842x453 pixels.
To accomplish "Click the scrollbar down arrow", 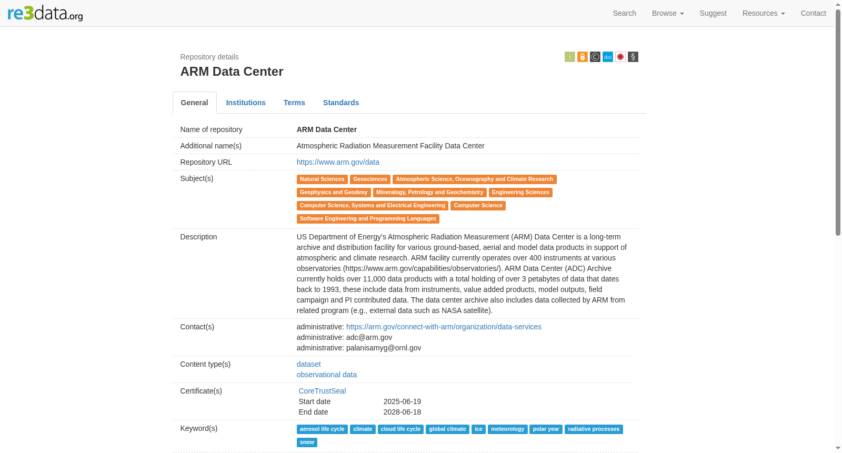I will pos(838,448).
